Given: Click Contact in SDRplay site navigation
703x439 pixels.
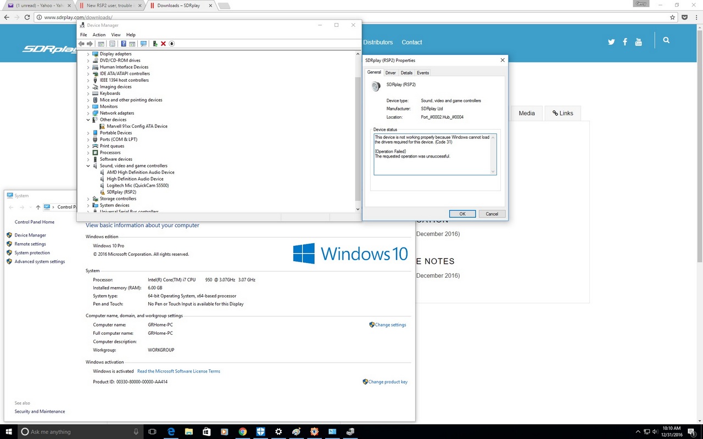Looking at the screenshot, I should pos(412,42).
